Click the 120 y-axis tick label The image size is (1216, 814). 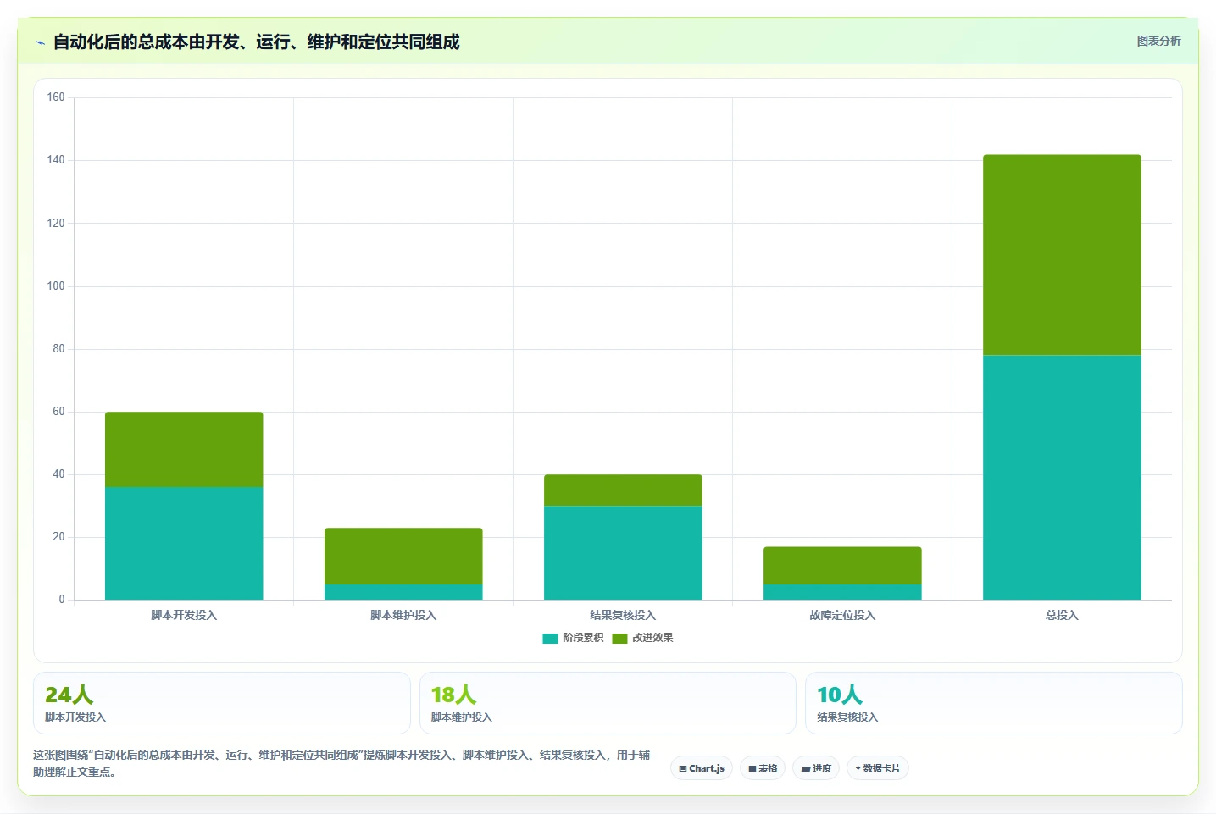56,224
